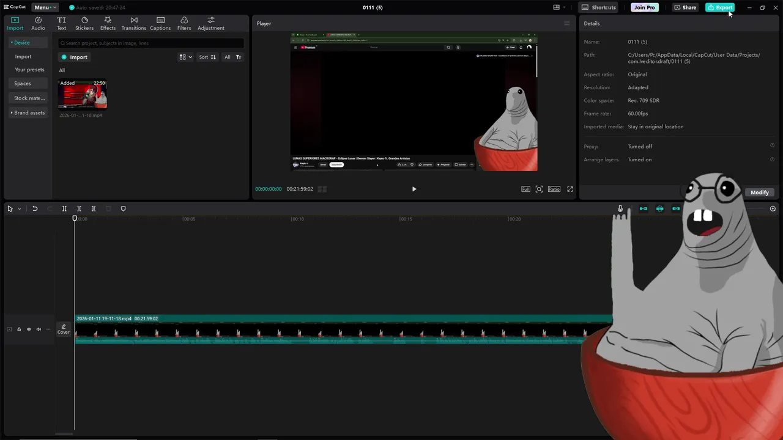
Task: Click the timeline ruler at 00:10
Action: click(x=297, y=219)
